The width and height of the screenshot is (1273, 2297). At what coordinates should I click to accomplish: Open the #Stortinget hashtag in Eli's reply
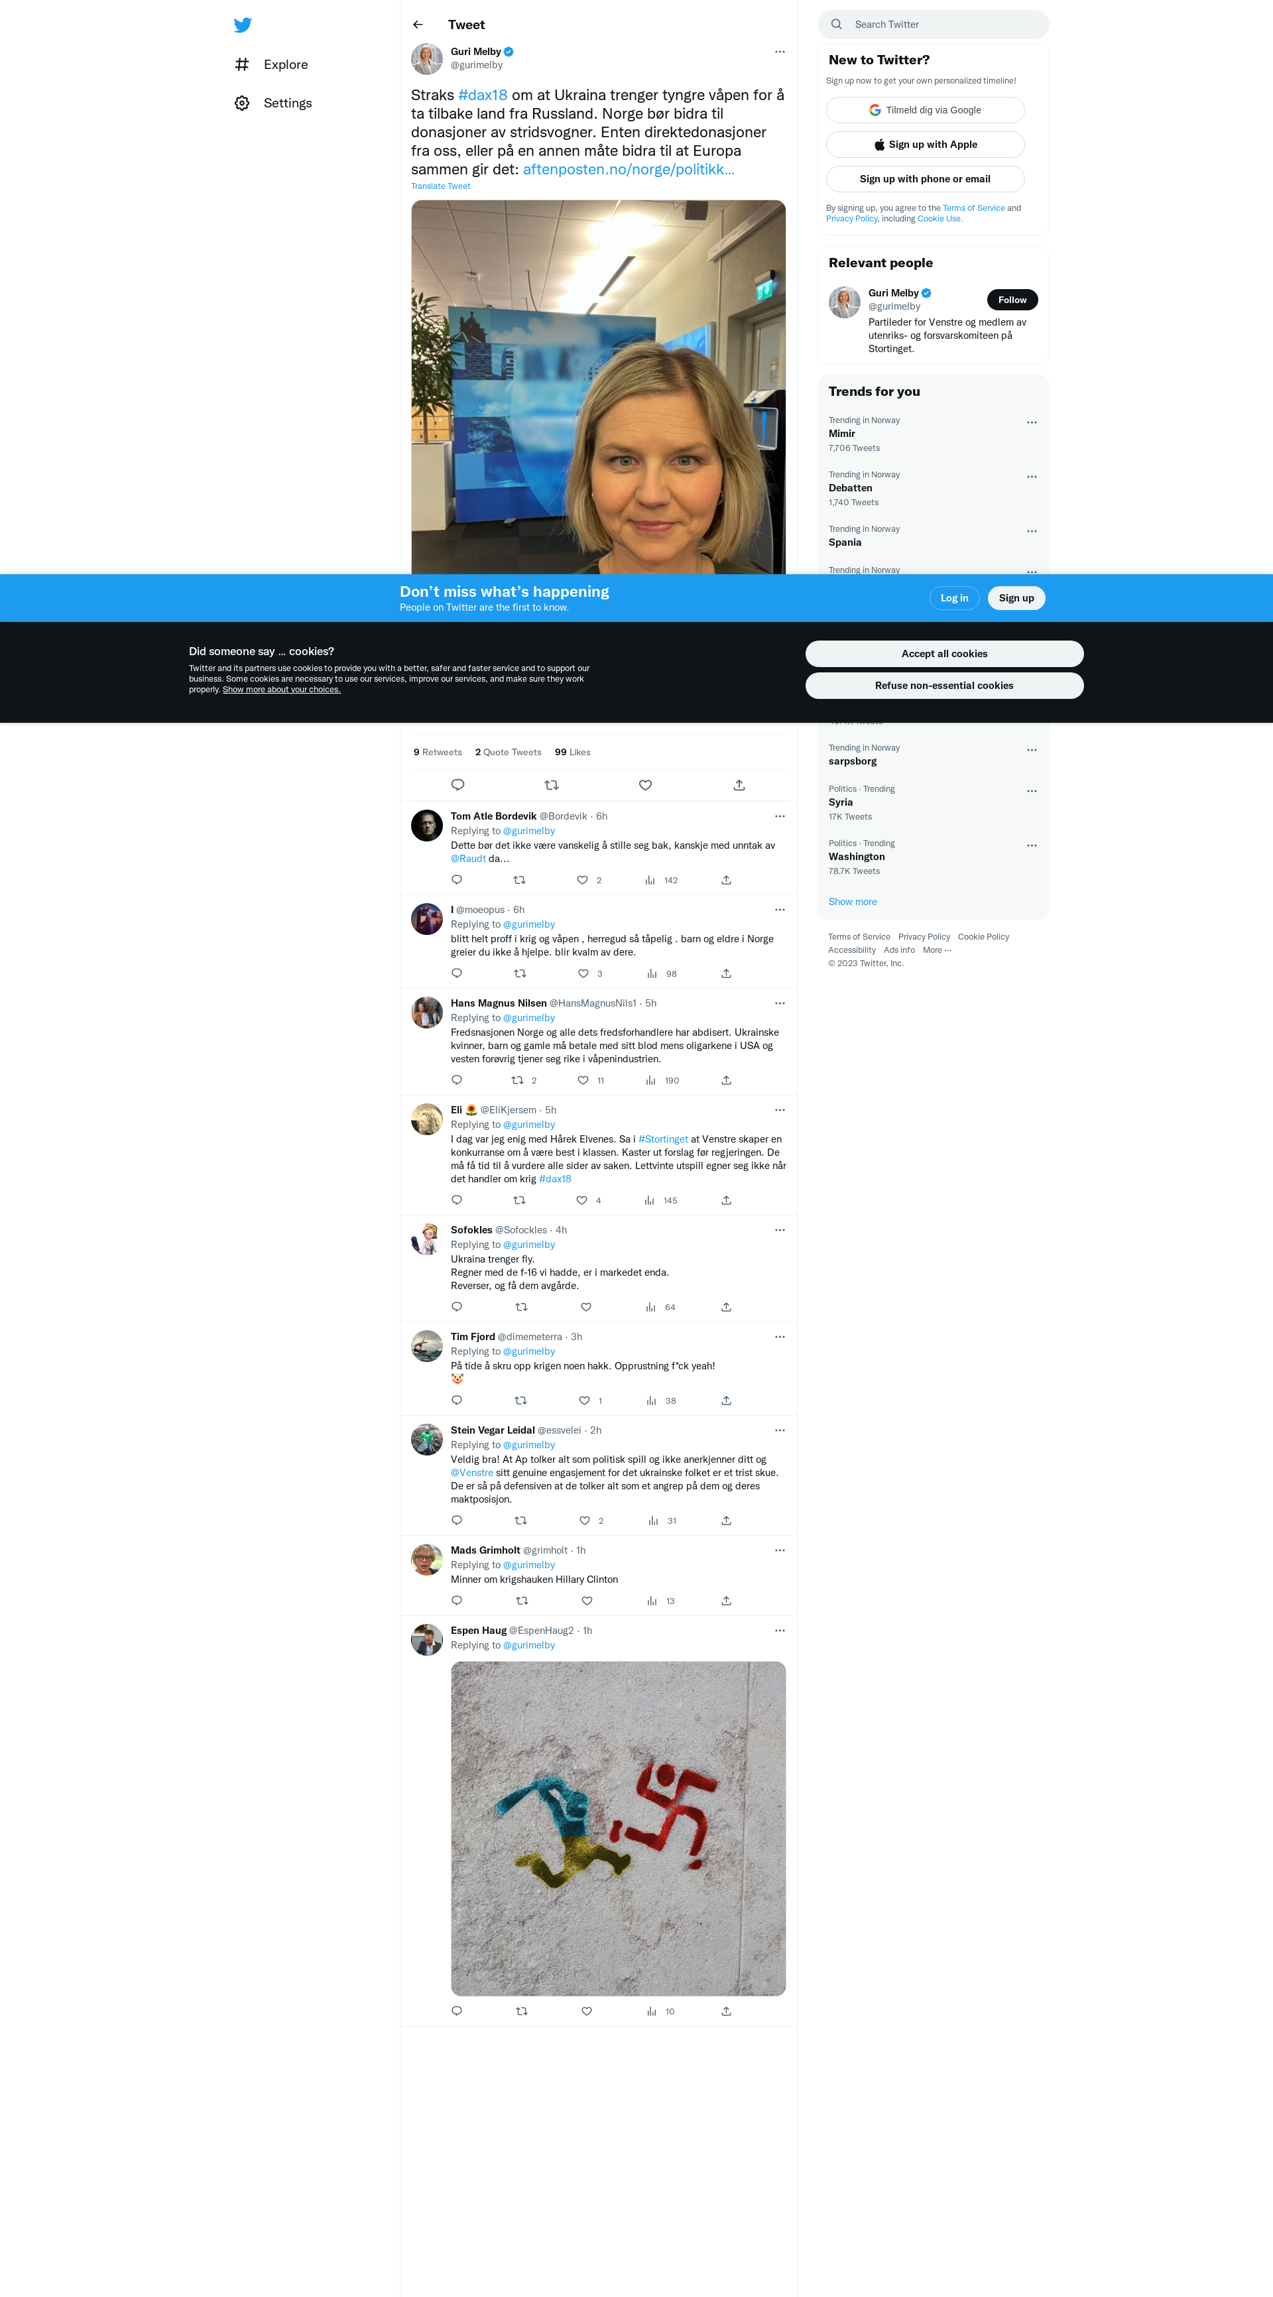(x=663, y=1140)
